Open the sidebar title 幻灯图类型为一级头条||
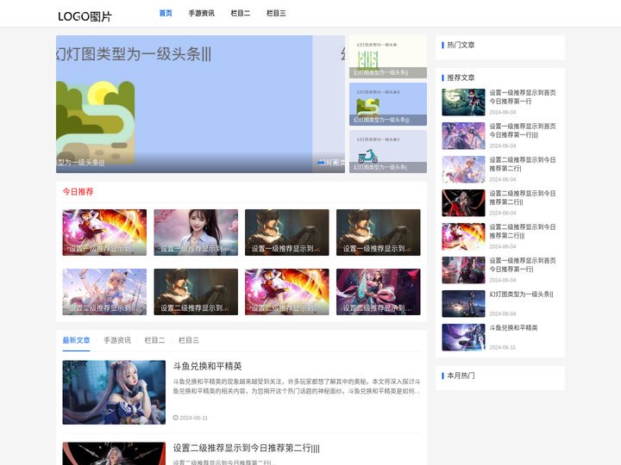Screen dimensions: 621x465 click(521, 294)
